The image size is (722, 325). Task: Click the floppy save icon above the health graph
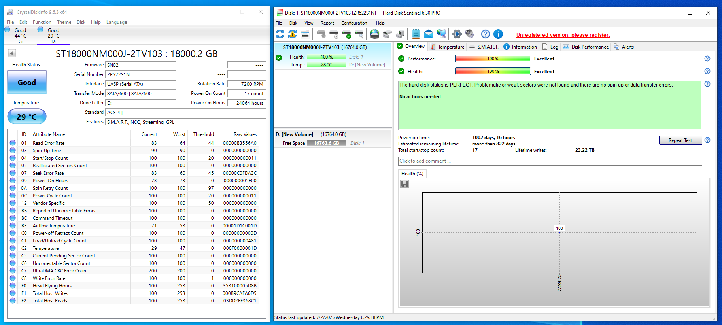click(x=404, y=184)
